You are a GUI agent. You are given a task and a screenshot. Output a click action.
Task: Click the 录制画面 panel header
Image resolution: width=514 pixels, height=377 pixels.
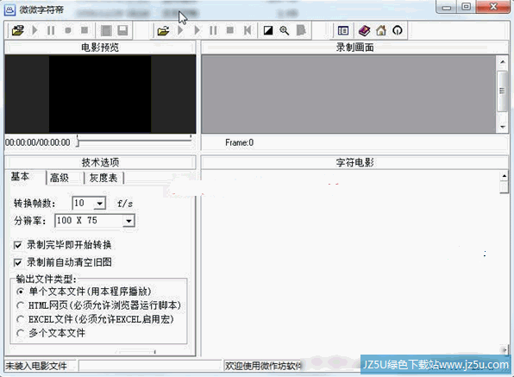pyautogui.click(x=354, y=47)
